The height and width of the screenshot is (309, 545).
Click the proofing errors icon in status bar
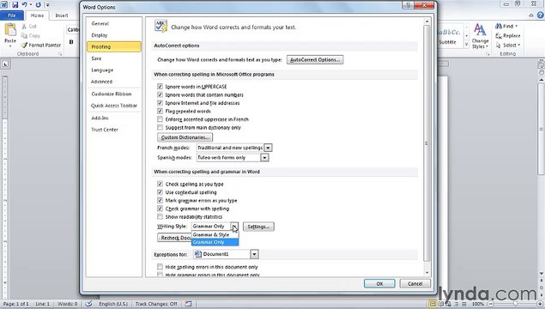point(88,304)
